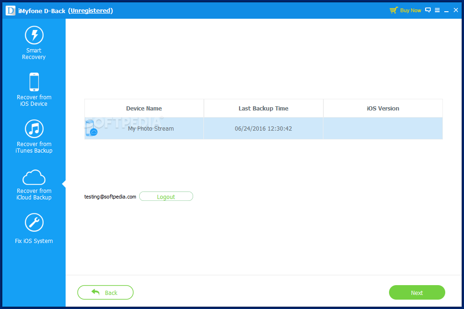Close the iMyfone D-Back window

pos(456,10)
